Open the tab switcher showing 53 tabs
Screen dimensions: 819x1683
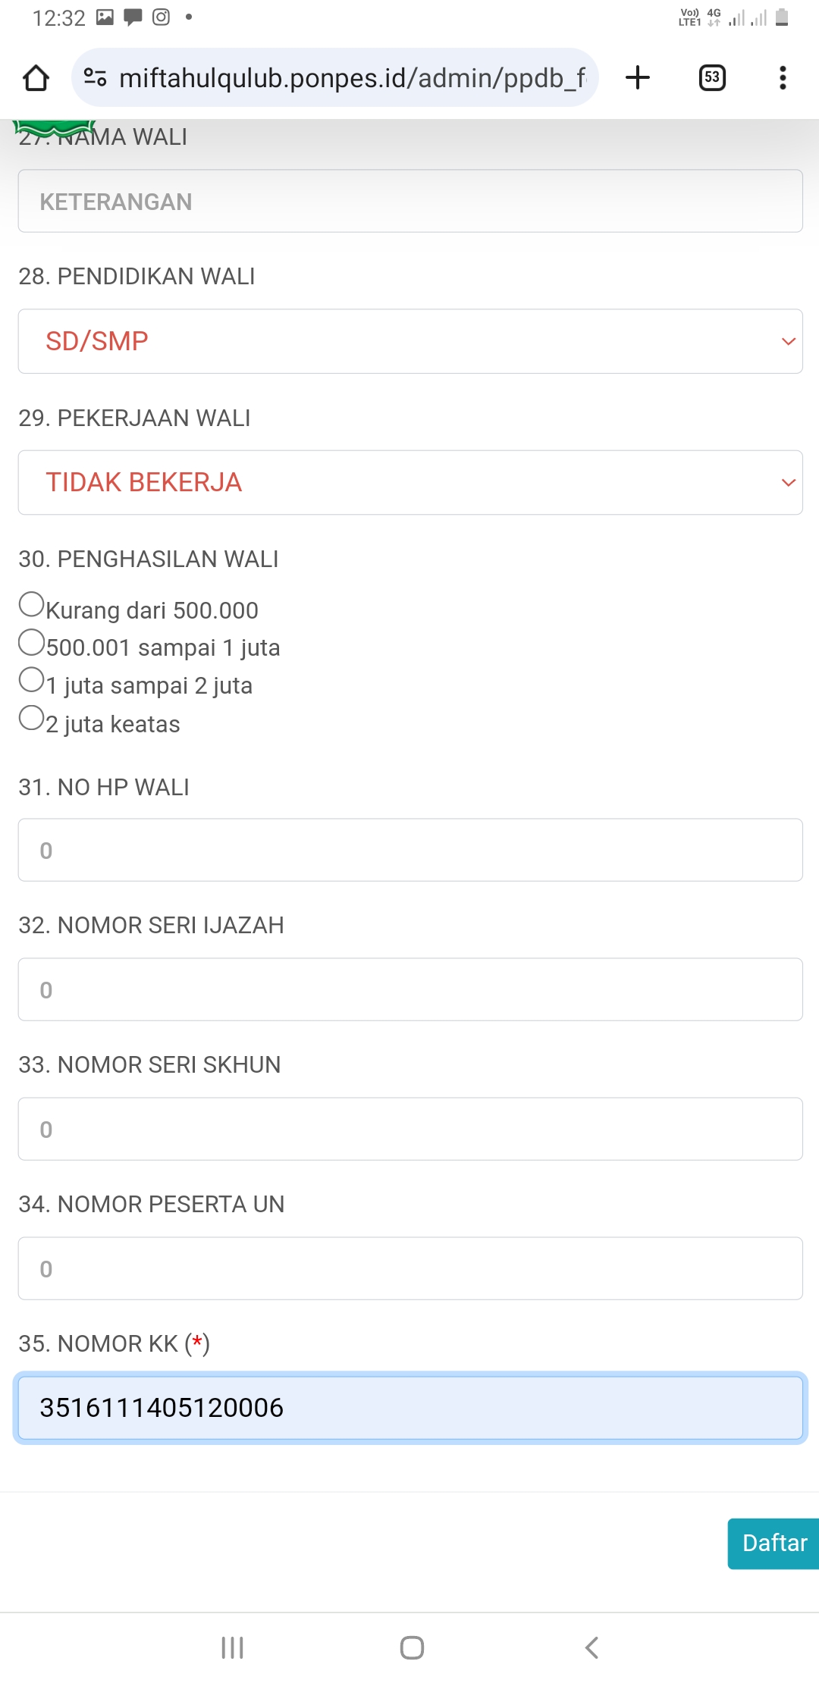click(711, 77)
